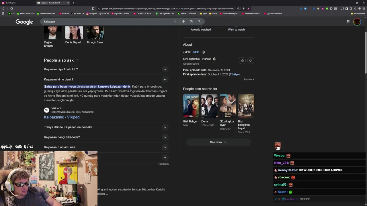Mark show as Want to watch
Viewport: 367px width, 206px height.
click(x=236, y=29)
